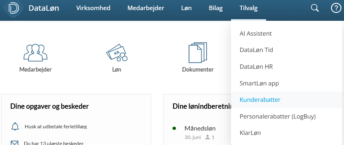Click the green status dot next to Månedsløn
344x145 pixels.
(x=174, y=128)
